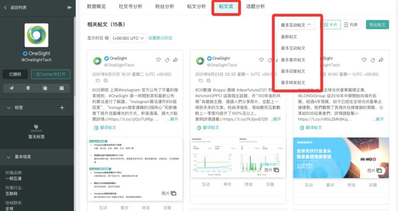Select 最多互动帖文 in dropdown list
The image size is (398, 211).
click(x=293, y=48)
